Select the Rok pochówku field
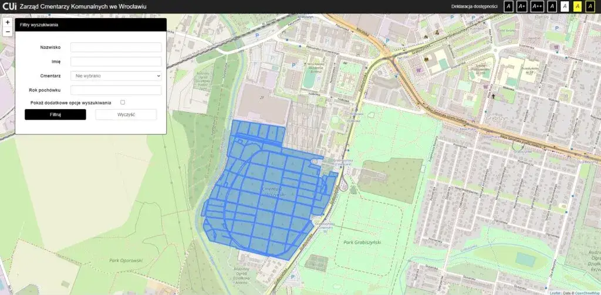The width and height of the screenshot is (601, 295). 116,90
